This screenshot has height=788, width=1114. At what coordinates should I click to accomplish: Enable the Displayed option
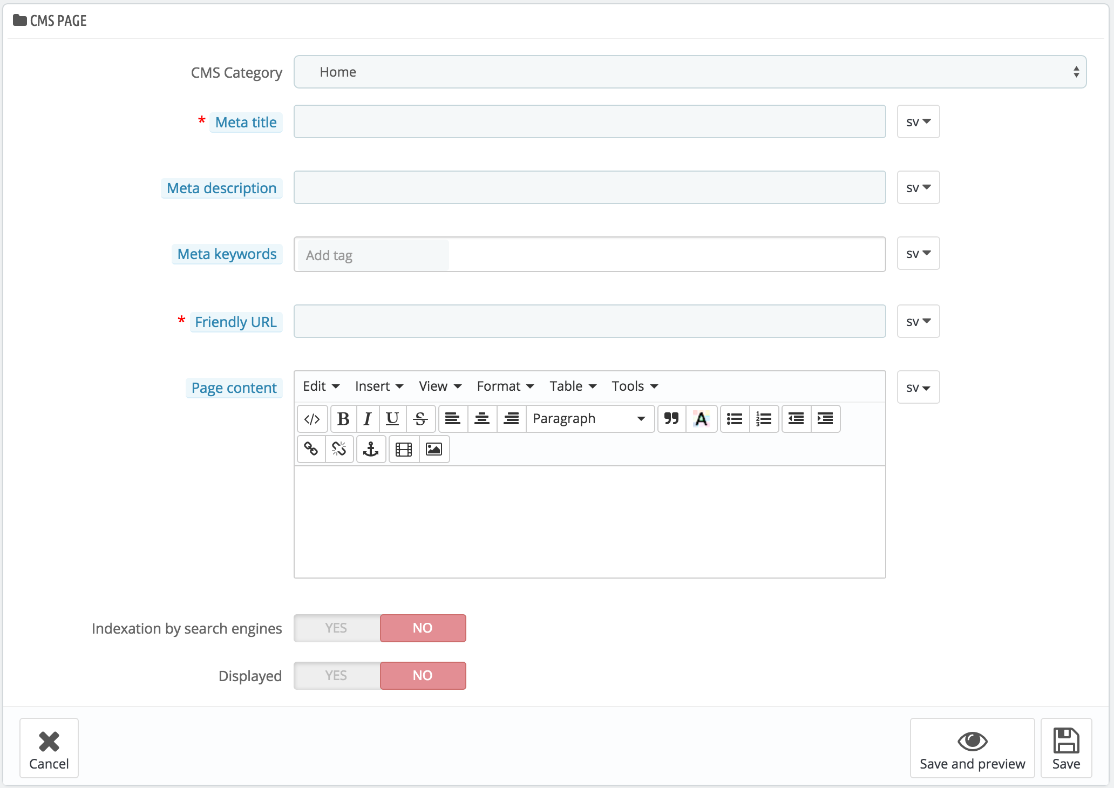pyautogui.click(x=336, y=675)
